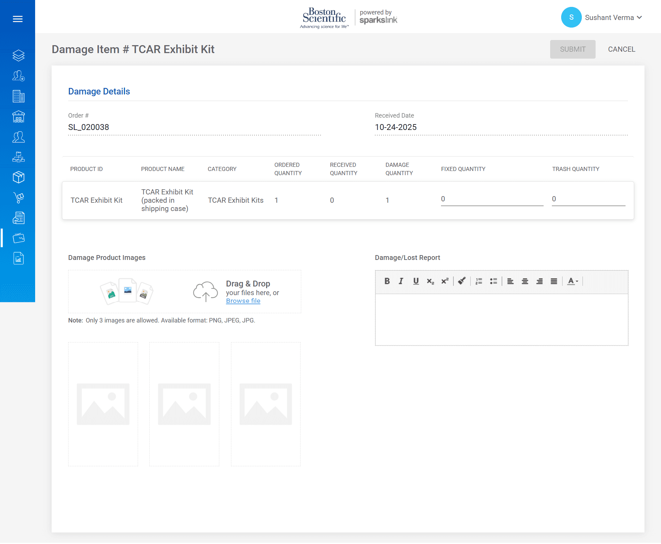Center align text in the report editor
The image size is (661, 544).
[x=525, y=281]
